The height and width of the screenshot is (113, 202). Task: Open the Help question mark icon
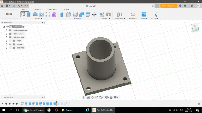[192, 6]
